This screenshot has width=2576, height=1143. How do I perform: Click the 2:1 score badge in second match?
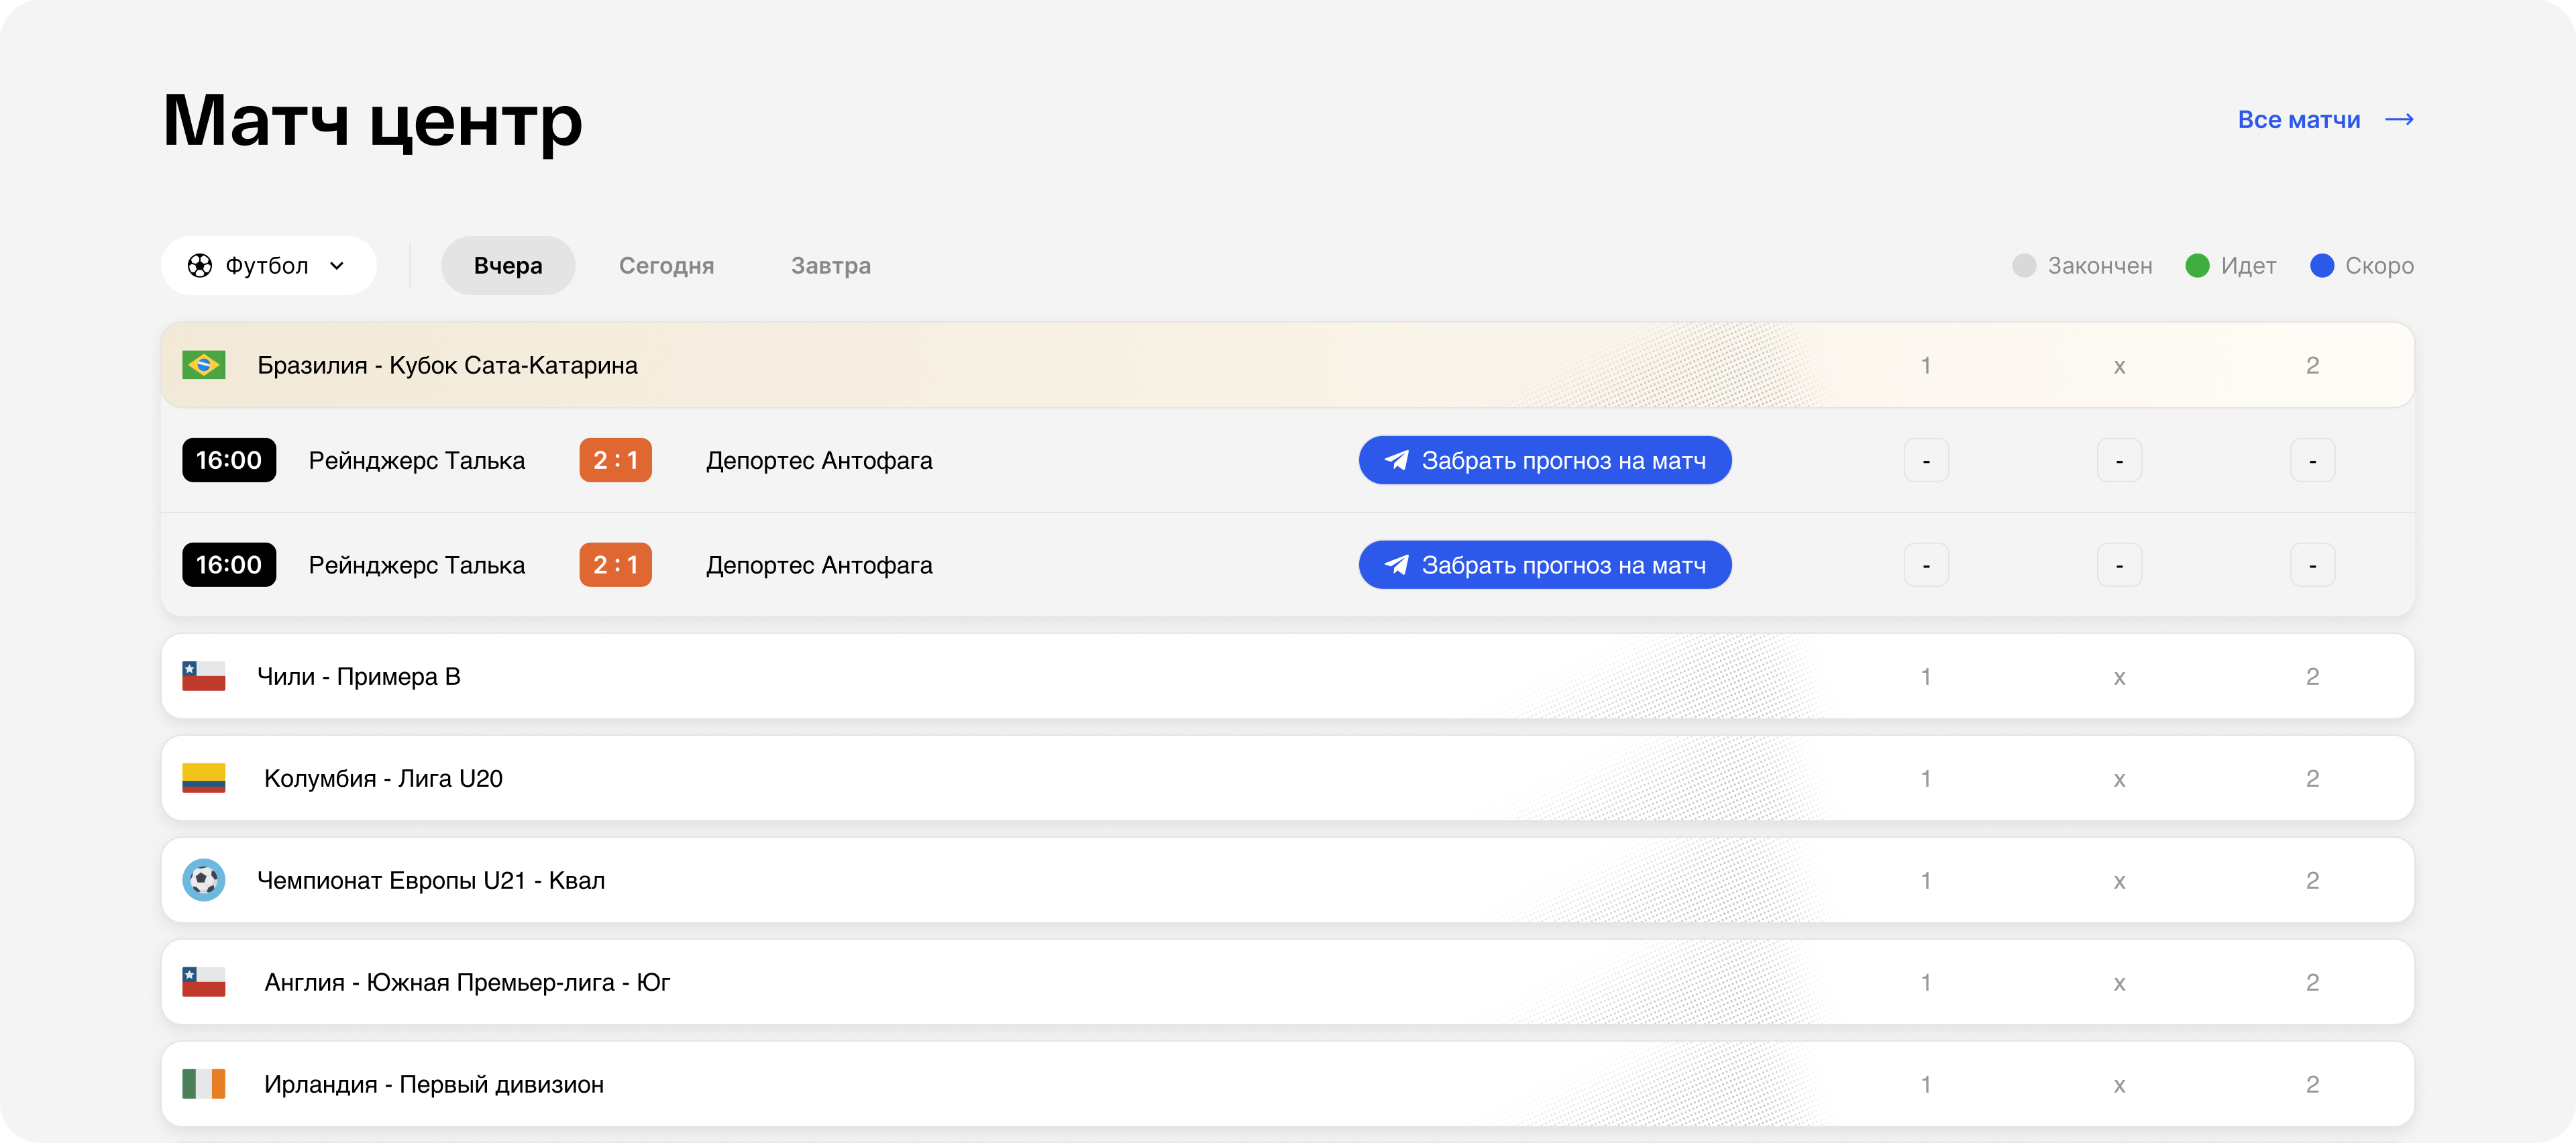pyautogui.click(x=615, y=565)
